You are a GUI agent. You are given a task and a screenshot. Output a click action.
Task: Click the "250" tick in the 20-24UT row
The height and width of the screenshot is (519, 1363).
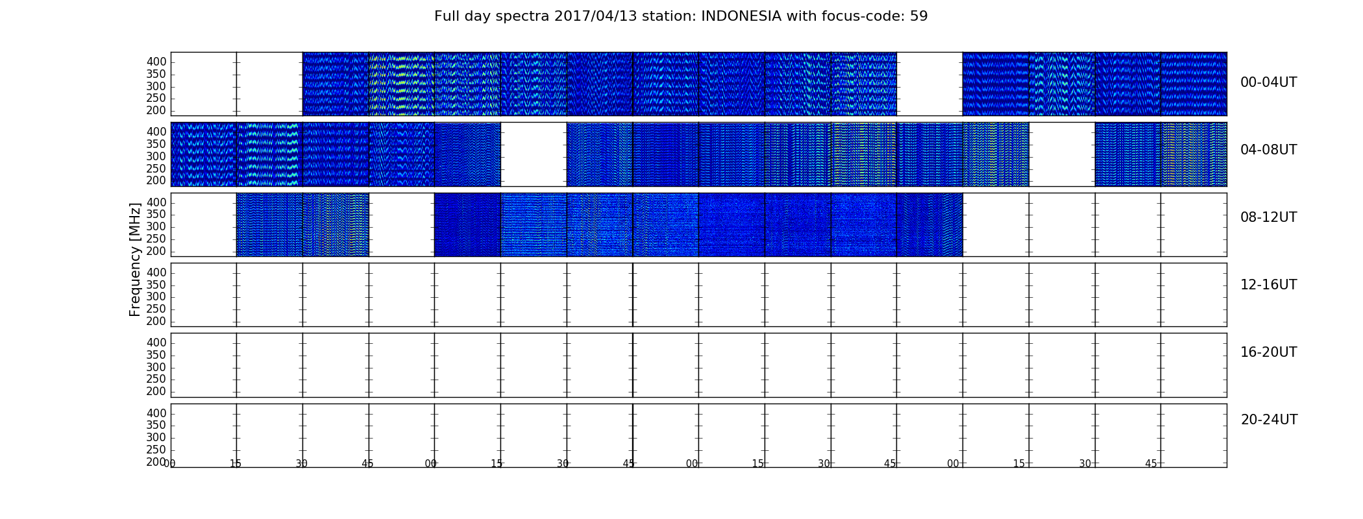pyautogui.click(x=156, y=450)
